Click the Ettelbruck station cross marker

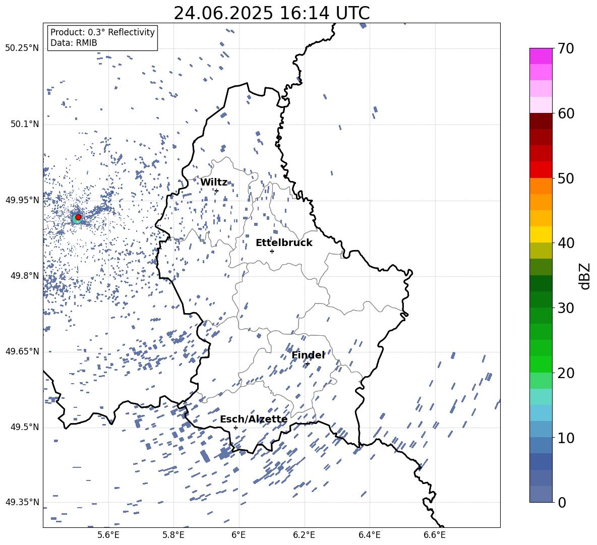pos(272,251)
